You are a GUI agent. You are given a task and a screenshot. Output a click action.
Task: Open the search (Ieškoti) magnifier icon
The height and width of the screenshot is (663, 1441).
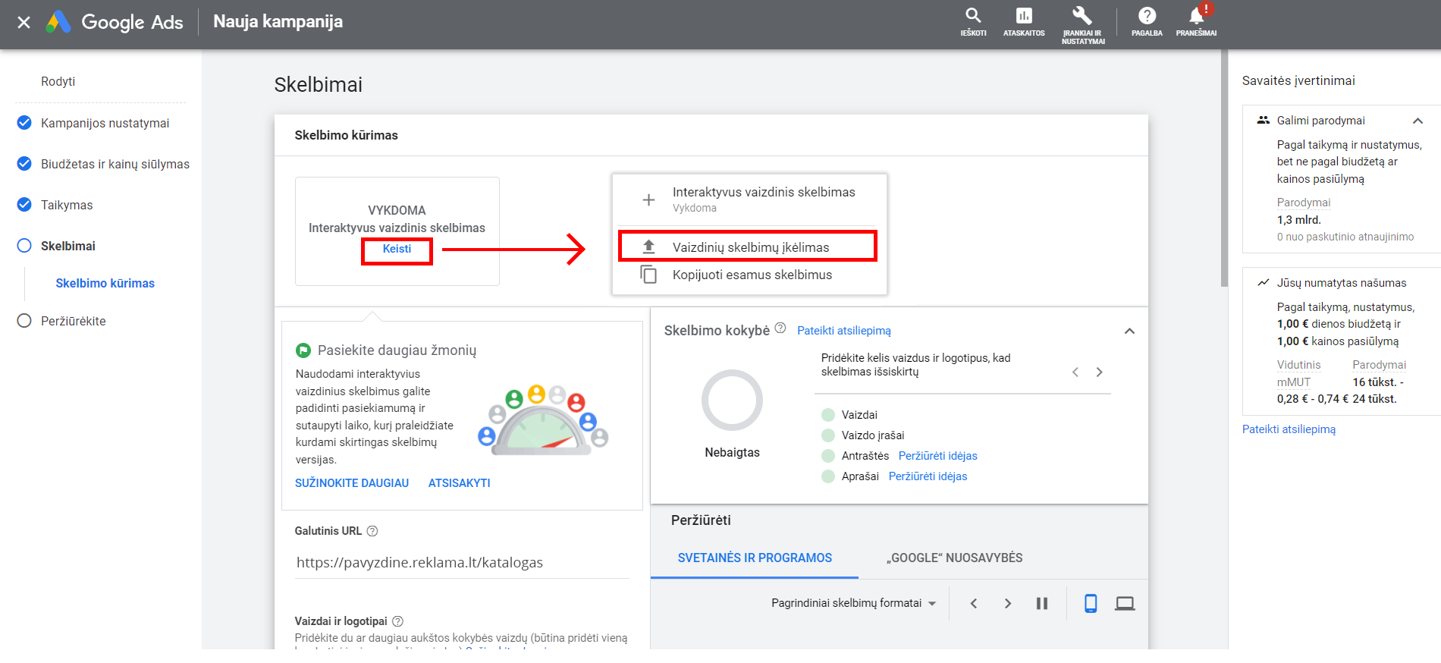(x=973, y=15)
